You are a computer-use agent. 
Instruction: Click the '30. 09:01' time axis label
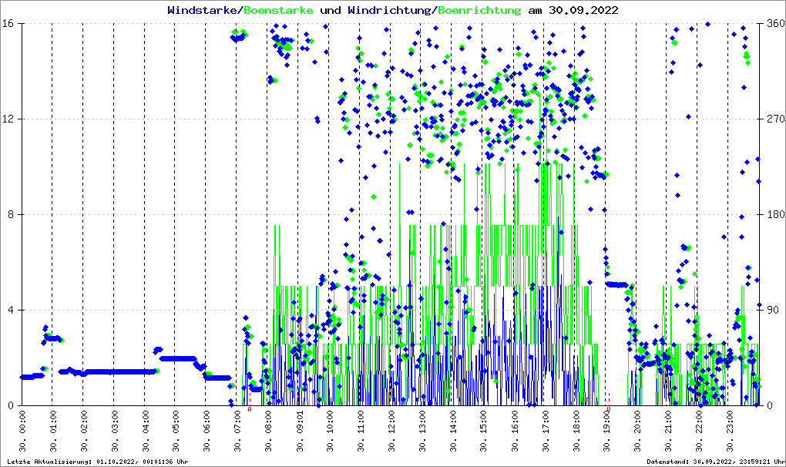tap(299, 432)
